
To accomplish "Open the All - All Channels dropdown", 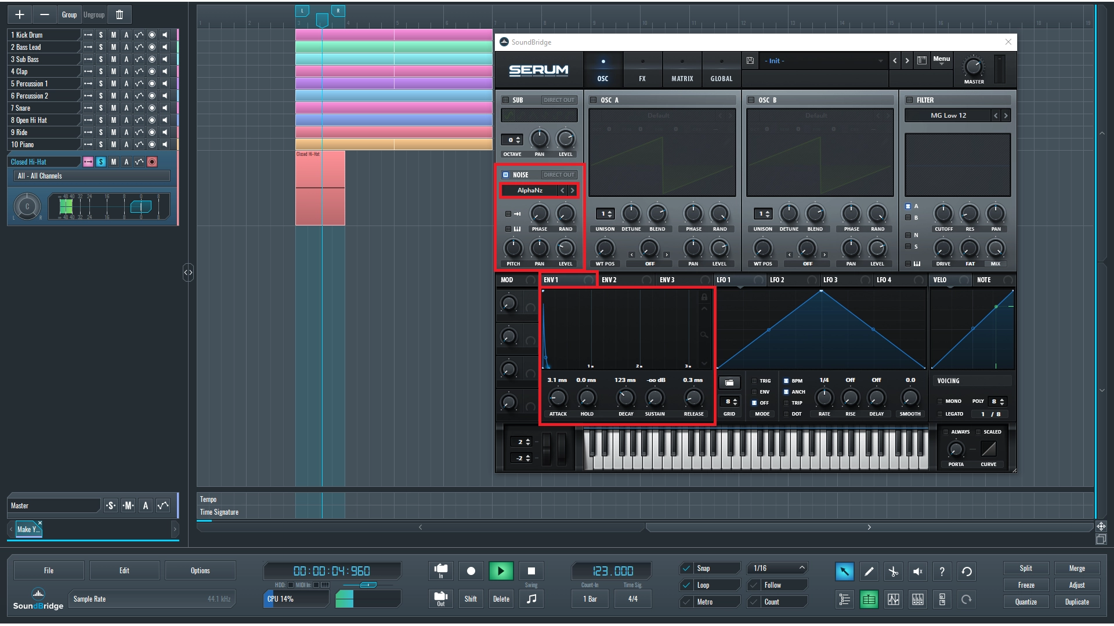I will [x=92, y=176].
